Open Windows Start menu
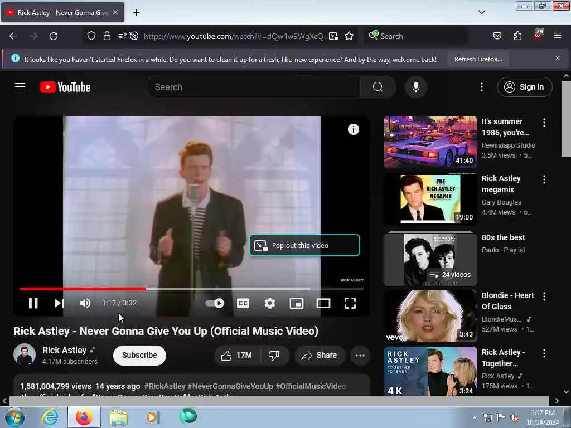Viewport: 571px width, 428px height. click(14, 417)
